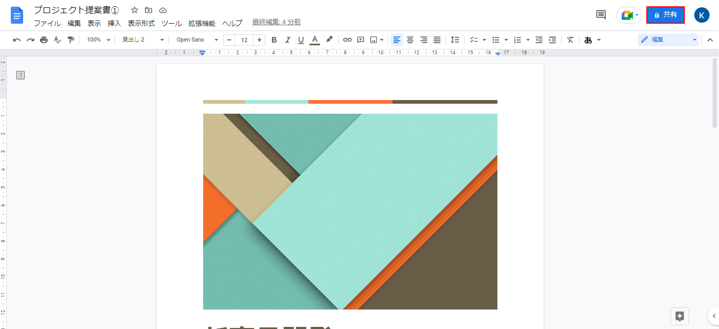Insert a link with the chain icon

pyautogui.click(x=347, y=39)
